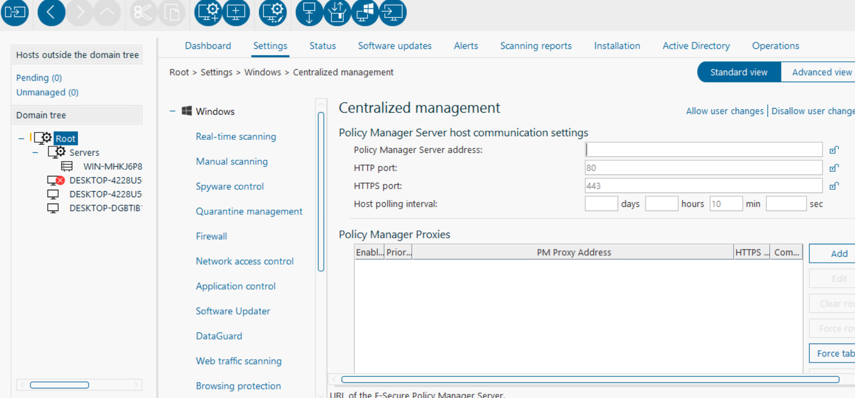Click the Force table button

pyautogui.click(x=832, y=353)
